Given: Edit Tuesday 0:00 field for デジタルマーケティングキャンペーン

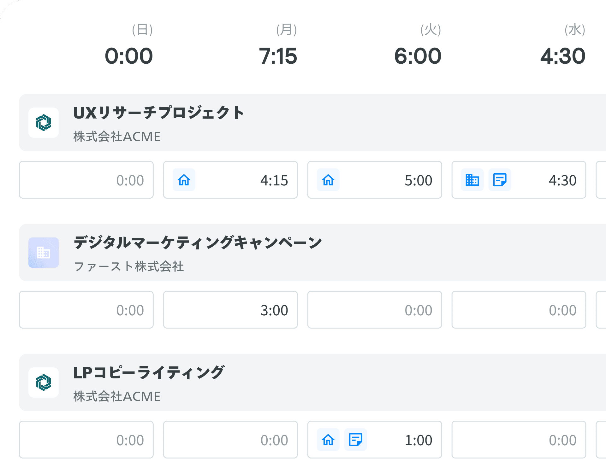Looking at the screenshot, I should tap(375, 310).
